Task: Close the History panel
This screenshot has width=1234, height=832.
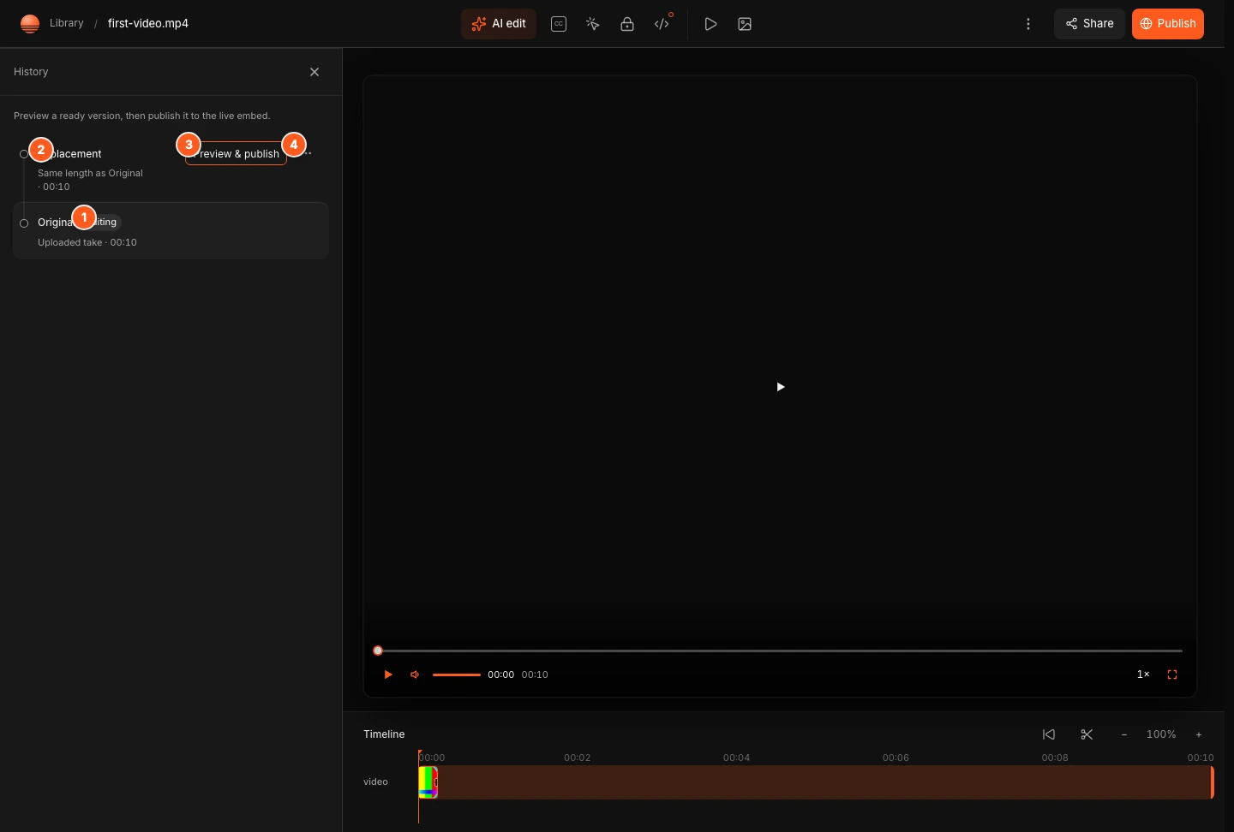Action: [314, 72]
